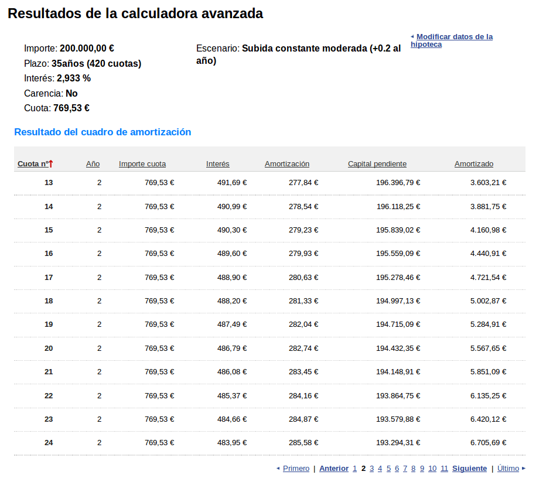Sort by Capital pendiente header

click(377, 163)
